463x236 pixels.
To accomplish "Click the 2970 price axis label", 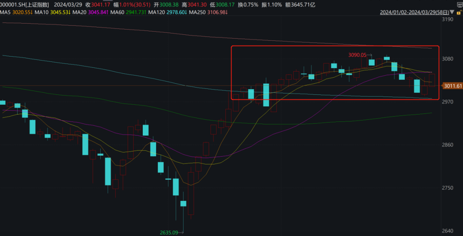I will pyautogui.click(x=448, y=102).
